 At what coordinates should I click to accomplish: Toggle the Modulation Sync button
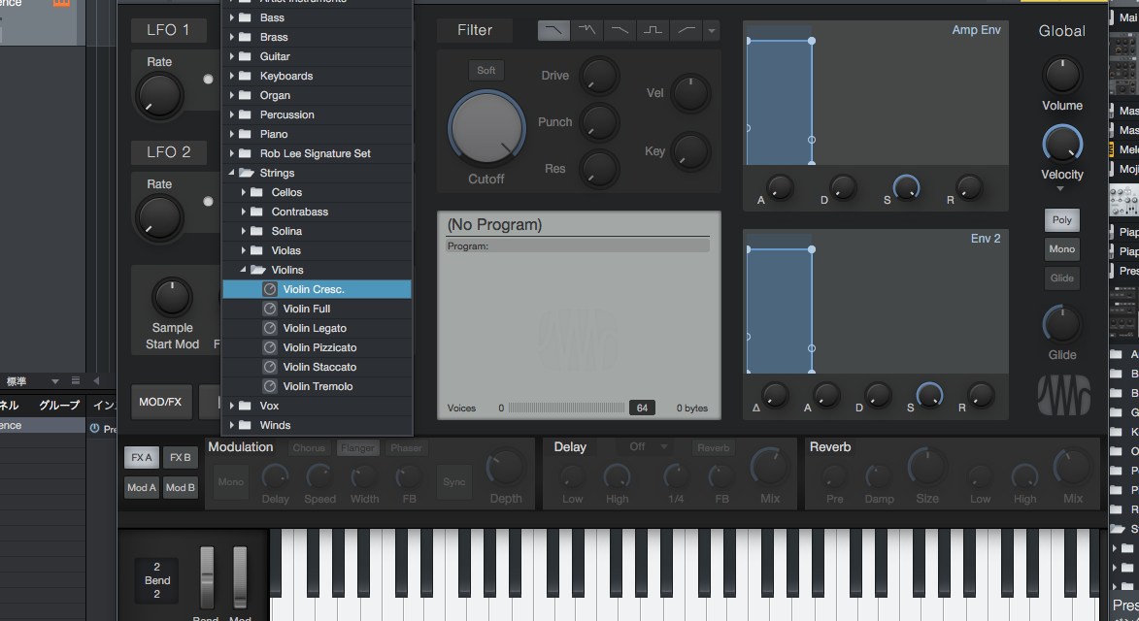454,481
